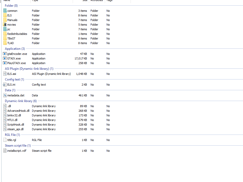Collapse the Dynamic-link library (6) group
Image resolution: width=243 pixels, height=182 pixels.
[x=21, y=101]
